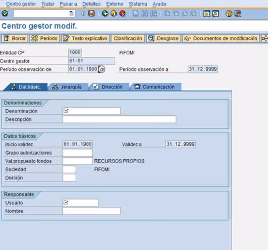268x250 pixels.
Task: Click the Create new session icon
Action: click(207, 13)
